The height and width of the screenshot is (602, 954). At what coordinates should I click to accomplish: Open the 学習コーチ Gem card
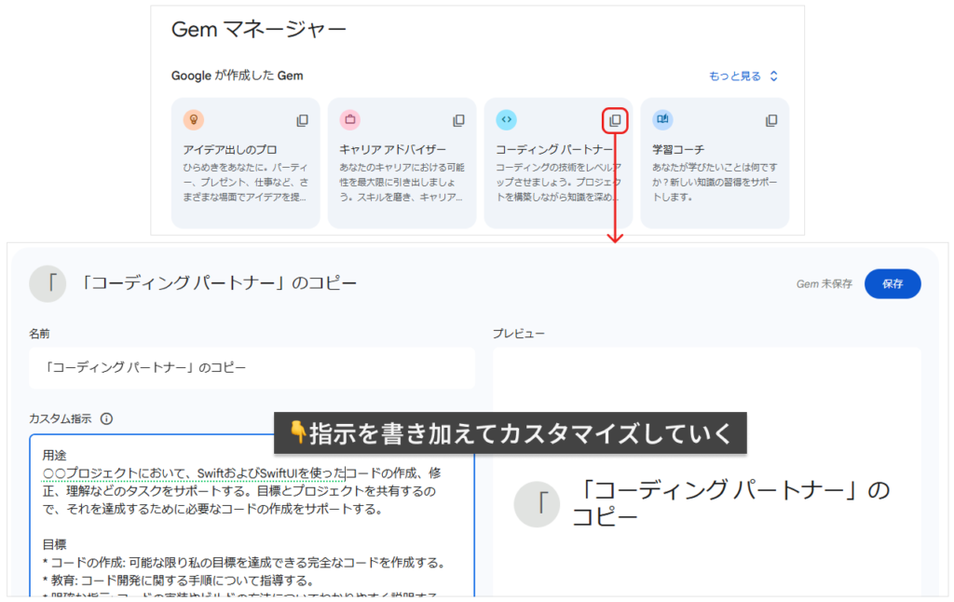pos(715,177)
